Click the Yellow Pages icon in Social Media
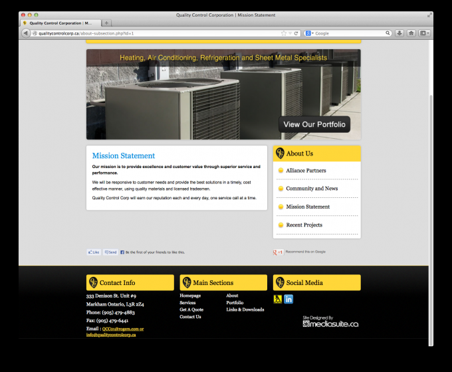Screen dimensions: 452x372 [278, 299]
